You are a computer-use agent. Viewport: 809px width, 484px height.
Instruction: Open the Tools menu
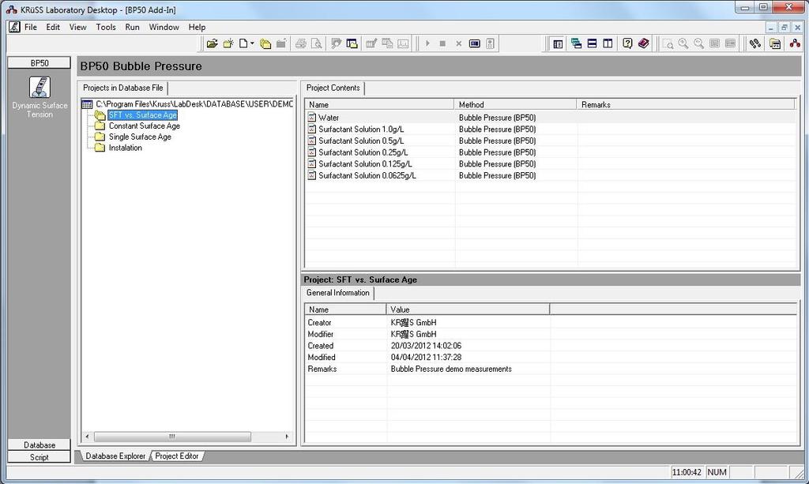pyautogui.click(x=106, y=27)
